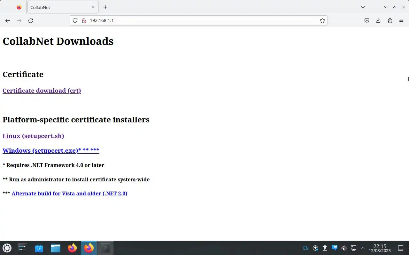This screenshot has height=255, width=409.
Task: Open the shield tracking protection icon
Action: 75,20
